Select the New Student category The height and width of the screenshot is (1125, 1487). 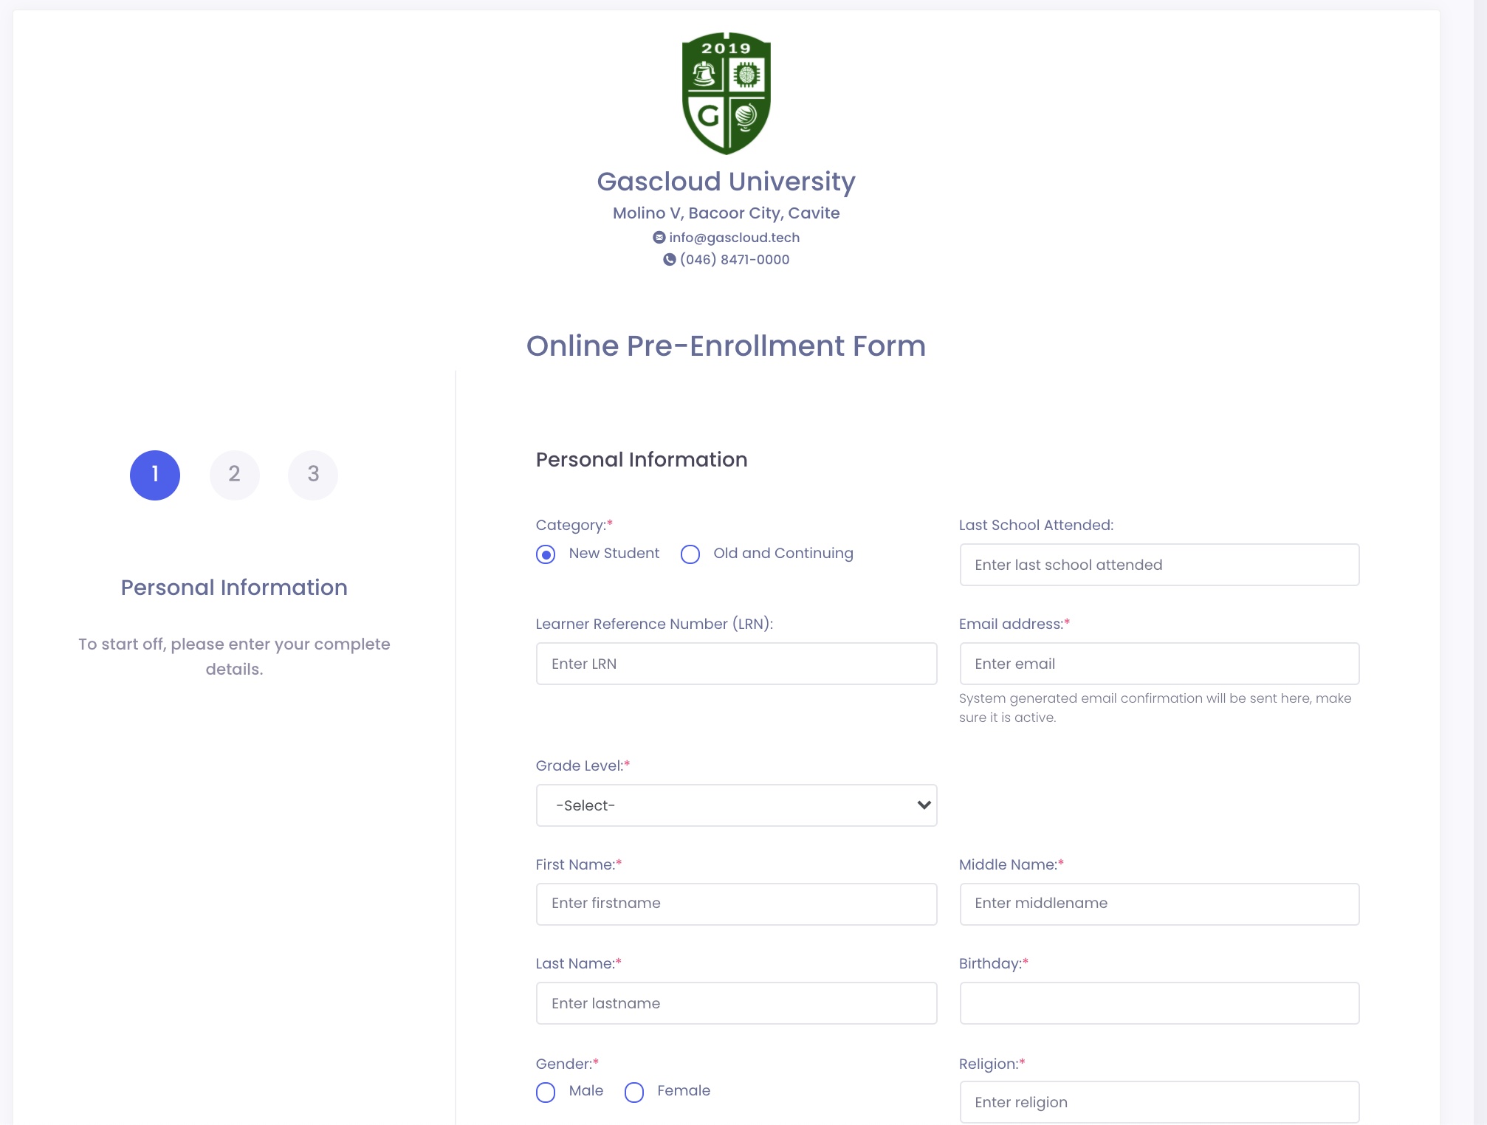(x=546, y=554)
